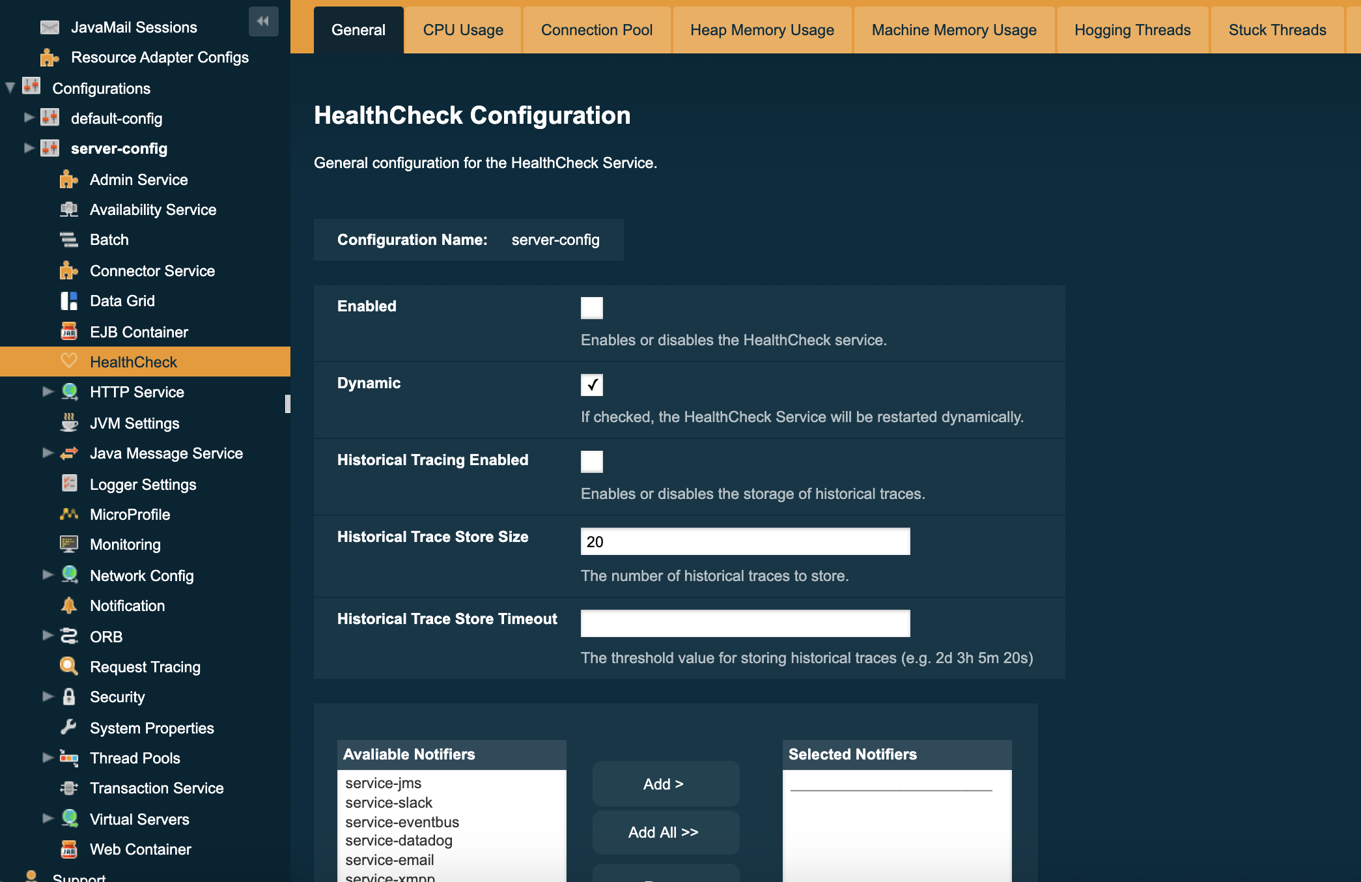Open Admin Service via its plug icon
1361x882 pixels.
[x=70, y=179]
